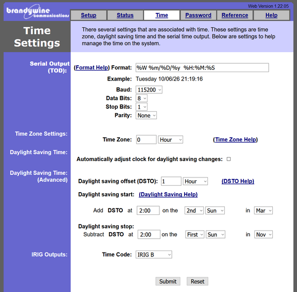
Task: Open the Nov month dropdown
Action: click(x=263, y=235)
